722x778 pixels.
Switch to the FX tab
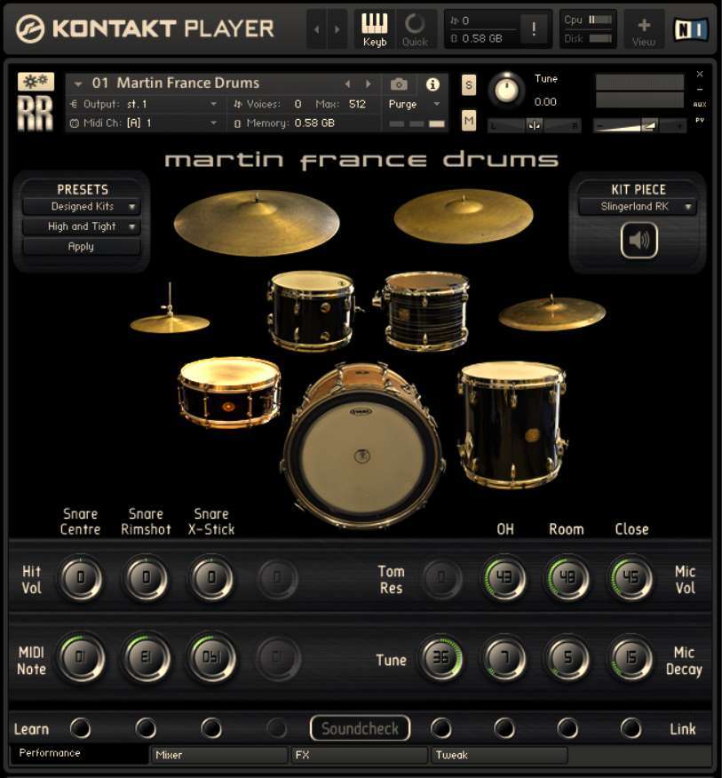tap(360, 755)
